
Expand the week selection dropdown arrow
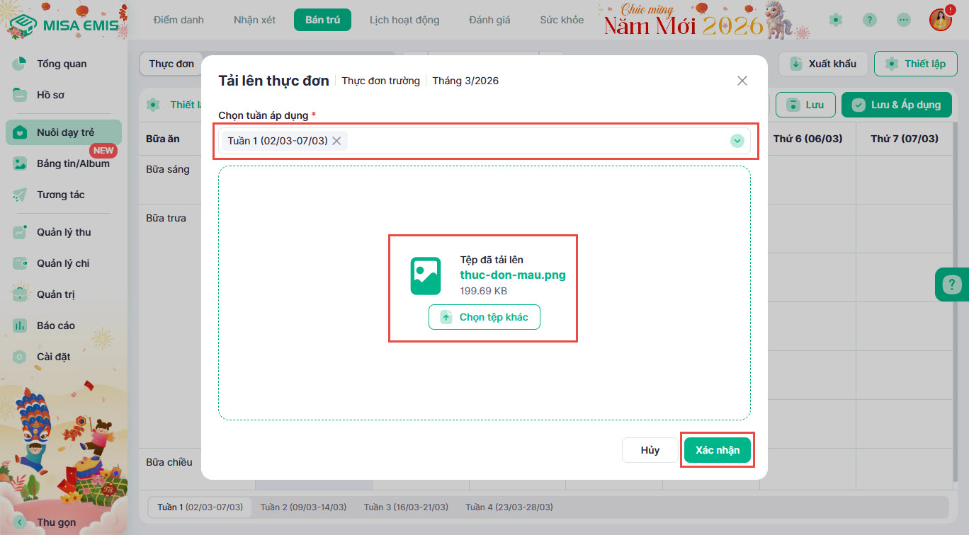coord(737,141)
